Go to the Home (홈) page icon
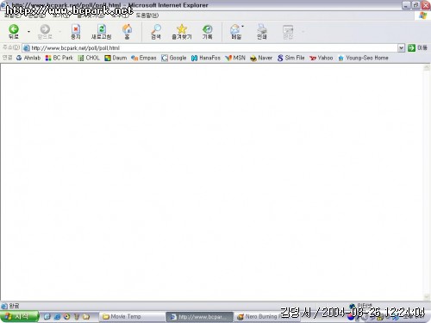 (x=127, y=32)
